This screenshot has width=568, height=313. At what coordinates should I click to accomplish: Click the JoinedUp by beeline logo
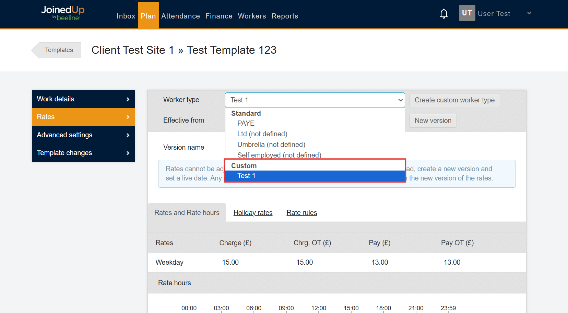(x=63, y=13)
